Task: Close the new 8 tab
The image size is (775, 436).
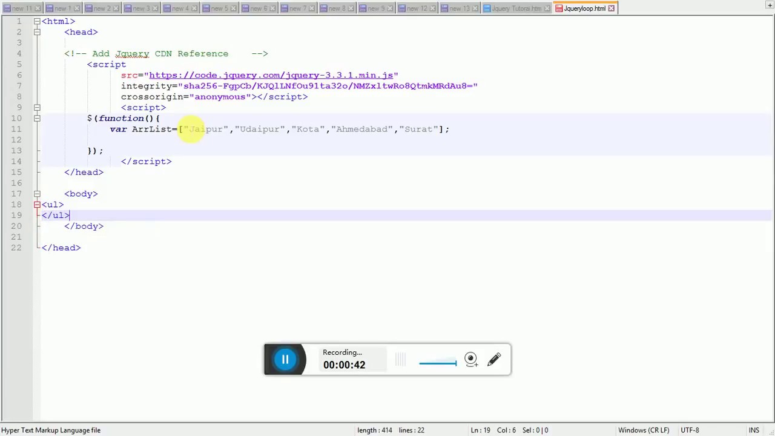Action: coord(351,8)
